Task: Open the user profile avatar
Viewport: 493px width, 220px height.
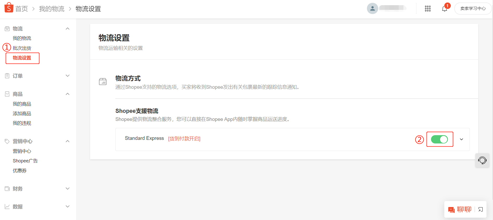Action: (x=372, y=9)
